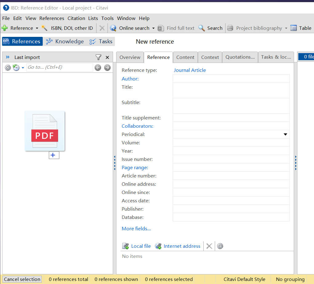Viewport: 314px width, 284px height.
Task: Expand Project bibliography dropdown arrow
Action: click(x=286, y=28)
